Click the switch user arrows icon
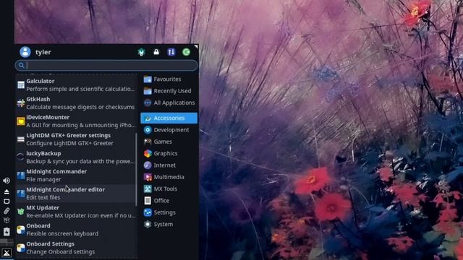Image resolution: width=463 pixels, height=260 pixels. [171, 52]
